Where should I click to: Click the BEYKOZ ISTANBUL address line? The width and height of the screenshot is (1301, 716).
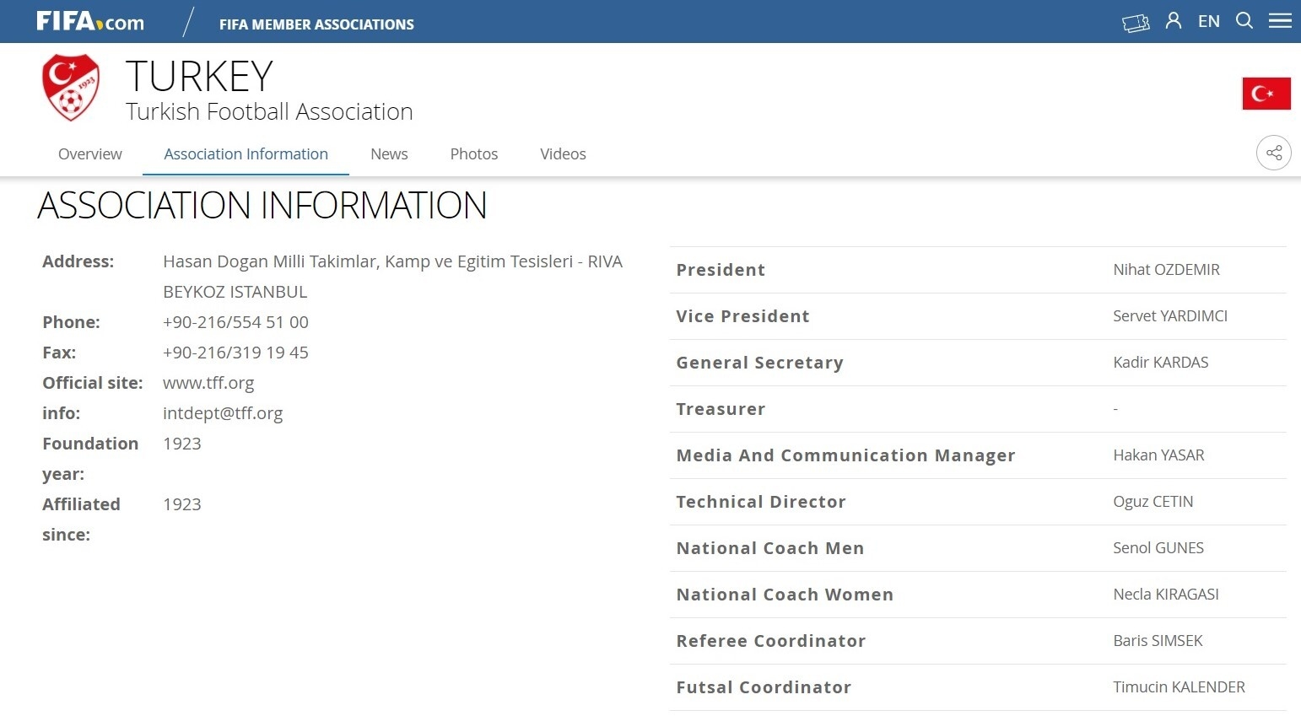pyautogui.click(x=235, y=292)
